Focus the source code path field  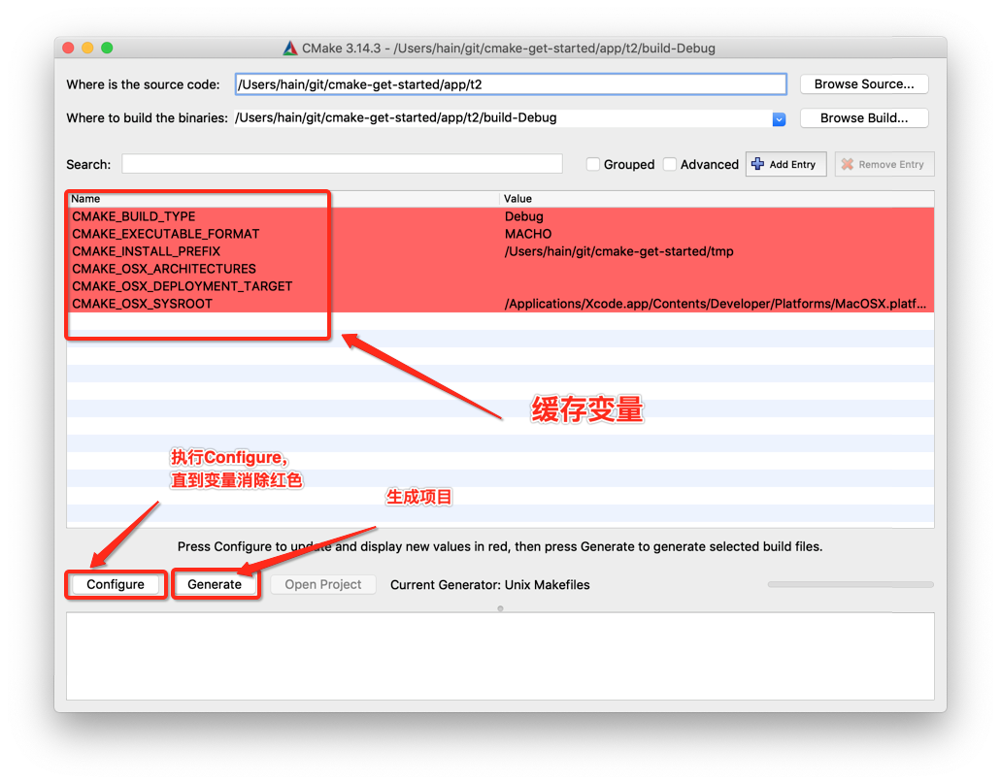(511, 84)
